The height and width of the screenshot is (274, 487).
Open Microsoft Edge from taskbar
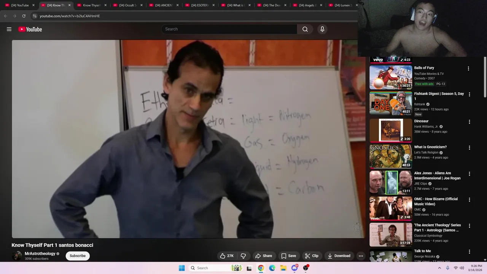pos(272,268)
